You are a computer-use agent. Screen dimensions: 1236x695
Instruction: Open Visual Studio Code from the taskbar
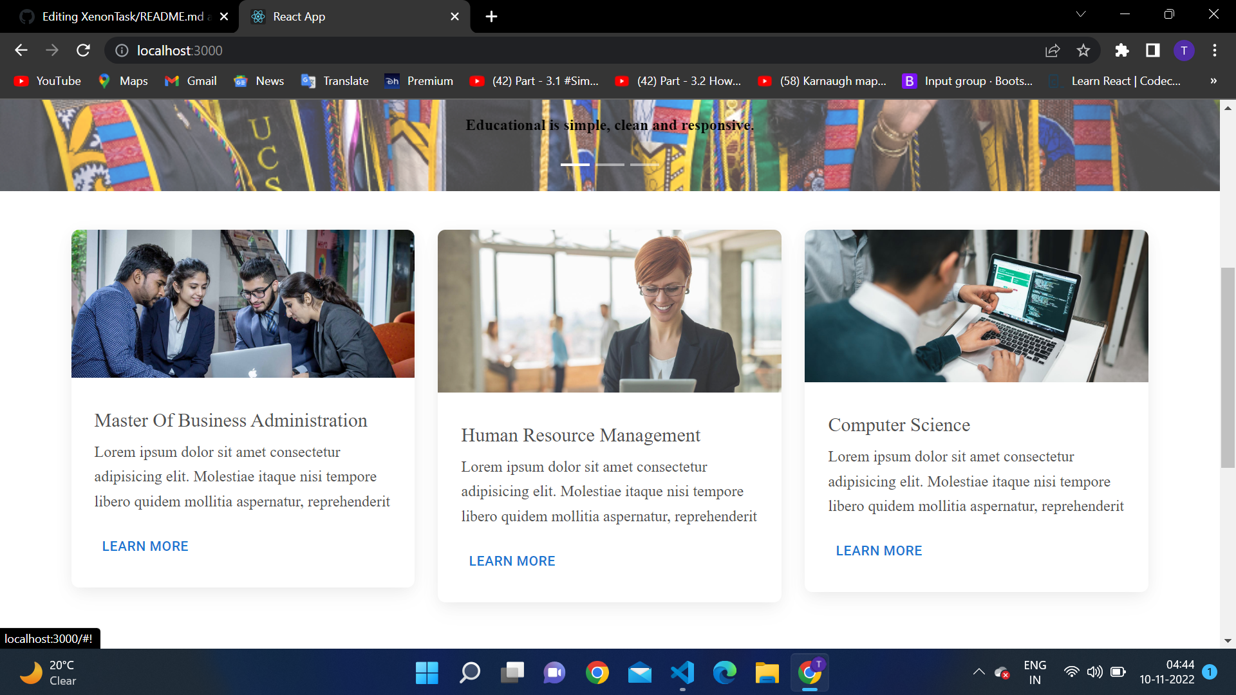(682, 673)
